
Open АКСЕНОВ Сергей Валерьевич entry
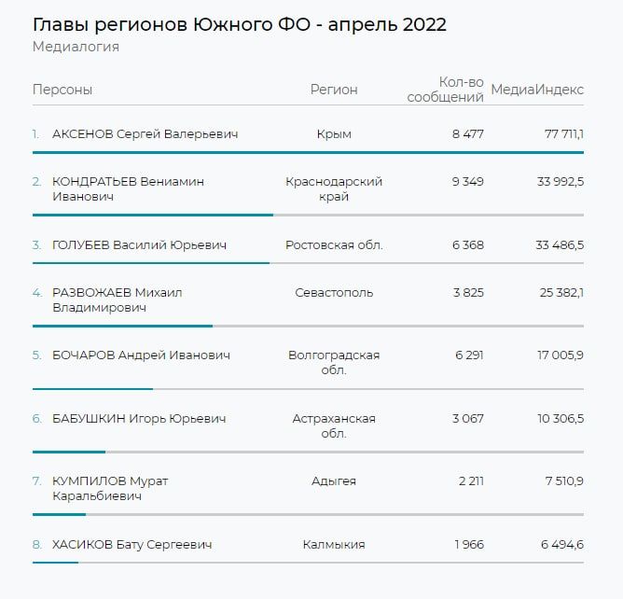(x=145, y=134)
